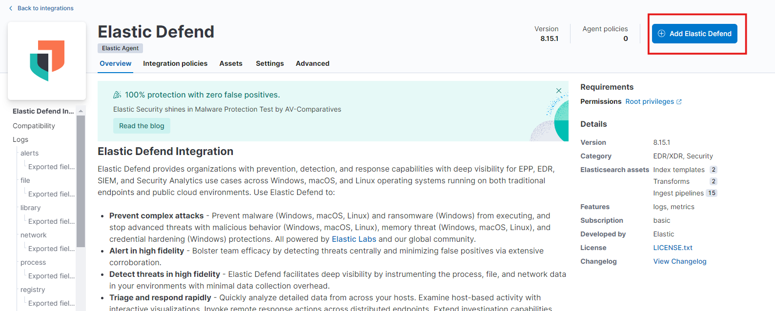The width and height of the screenshot is (775, 311).
Task: Dismiss the protection banner with X
Action: click(x=559, y=91)
